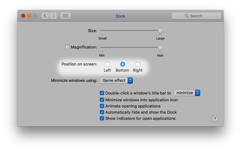Uncheck Double-click a window's title bar
241x151 pixels.
102,93
